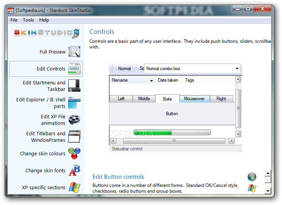Click the preview vertical scrollbar thumb
The image size is (282, 205).
click(x=238, y=108)
